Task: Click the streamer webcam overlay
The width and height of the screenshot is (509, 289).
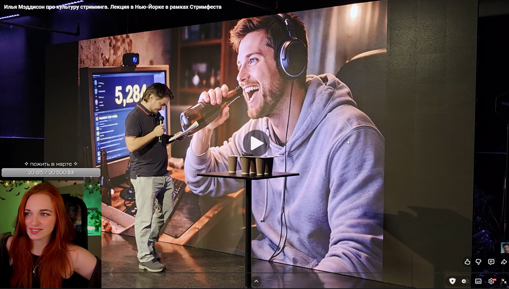Action: click(x=50, y=234)
